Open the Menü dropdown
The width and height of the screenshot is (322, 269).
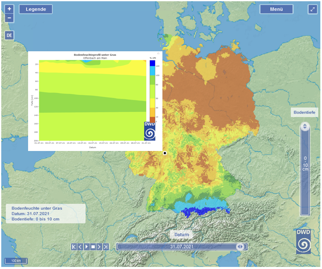[276, 9]
